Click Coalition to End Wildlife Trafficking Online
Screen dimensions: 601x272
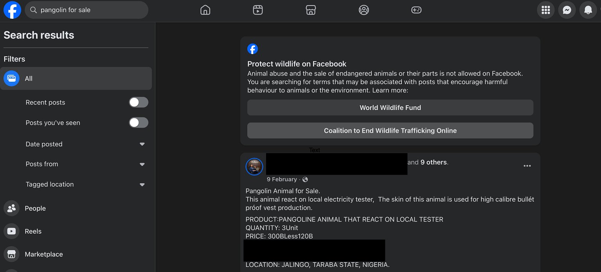(390, 131)
